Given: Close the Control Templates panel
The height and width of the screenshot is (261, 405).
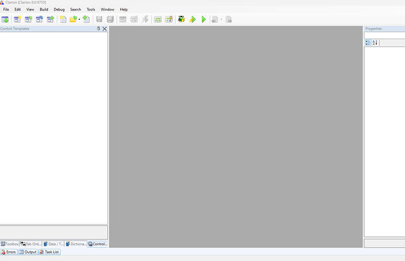Looking at the screenshot, I should pyautogui.click(x=104, y=29).
